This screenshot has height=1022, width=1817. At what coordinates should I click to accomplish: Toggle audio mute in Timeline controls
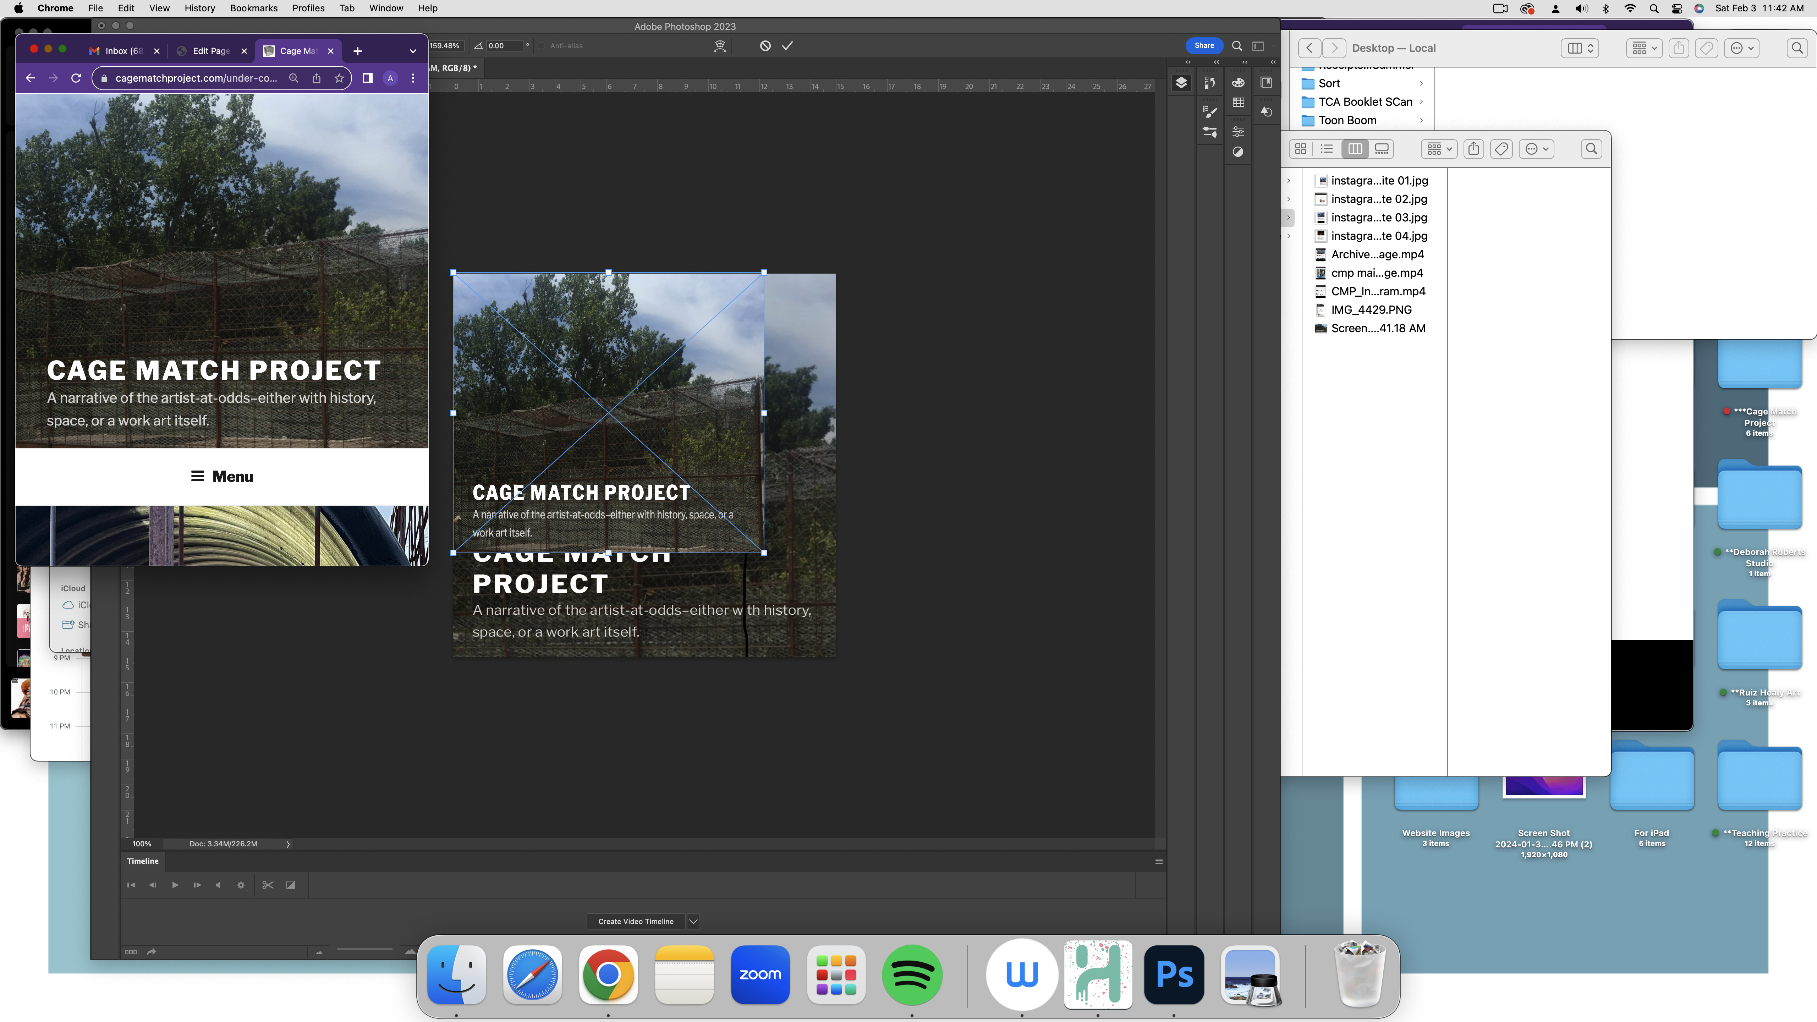tap(218, 885)
